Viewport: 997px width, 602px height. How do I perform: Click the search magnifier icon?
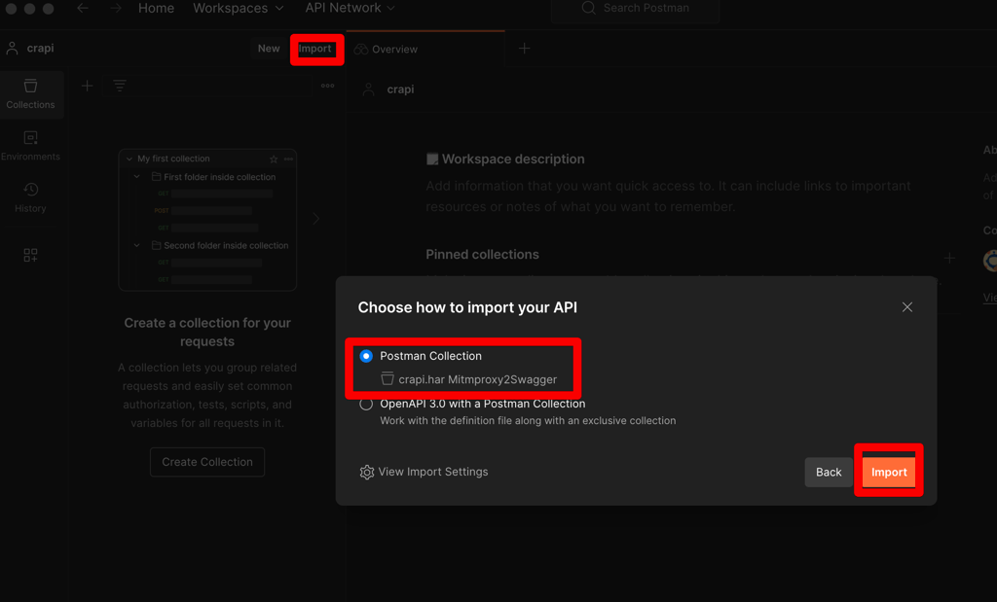(x=589, y=8)
